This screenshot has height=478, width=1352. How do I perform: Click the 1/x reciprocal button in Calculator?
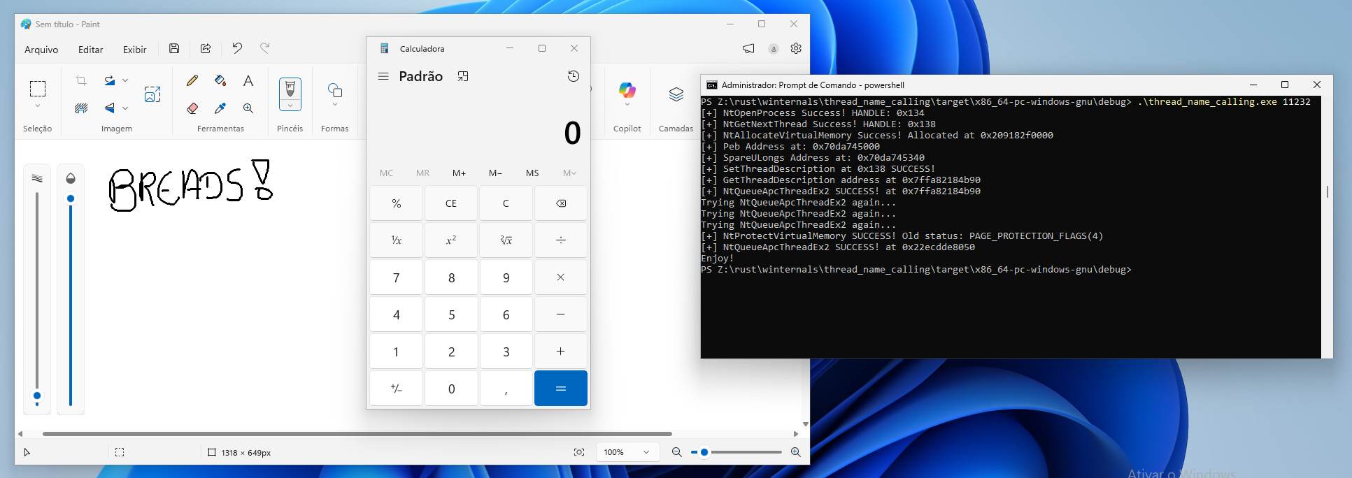tap(396, 240)
